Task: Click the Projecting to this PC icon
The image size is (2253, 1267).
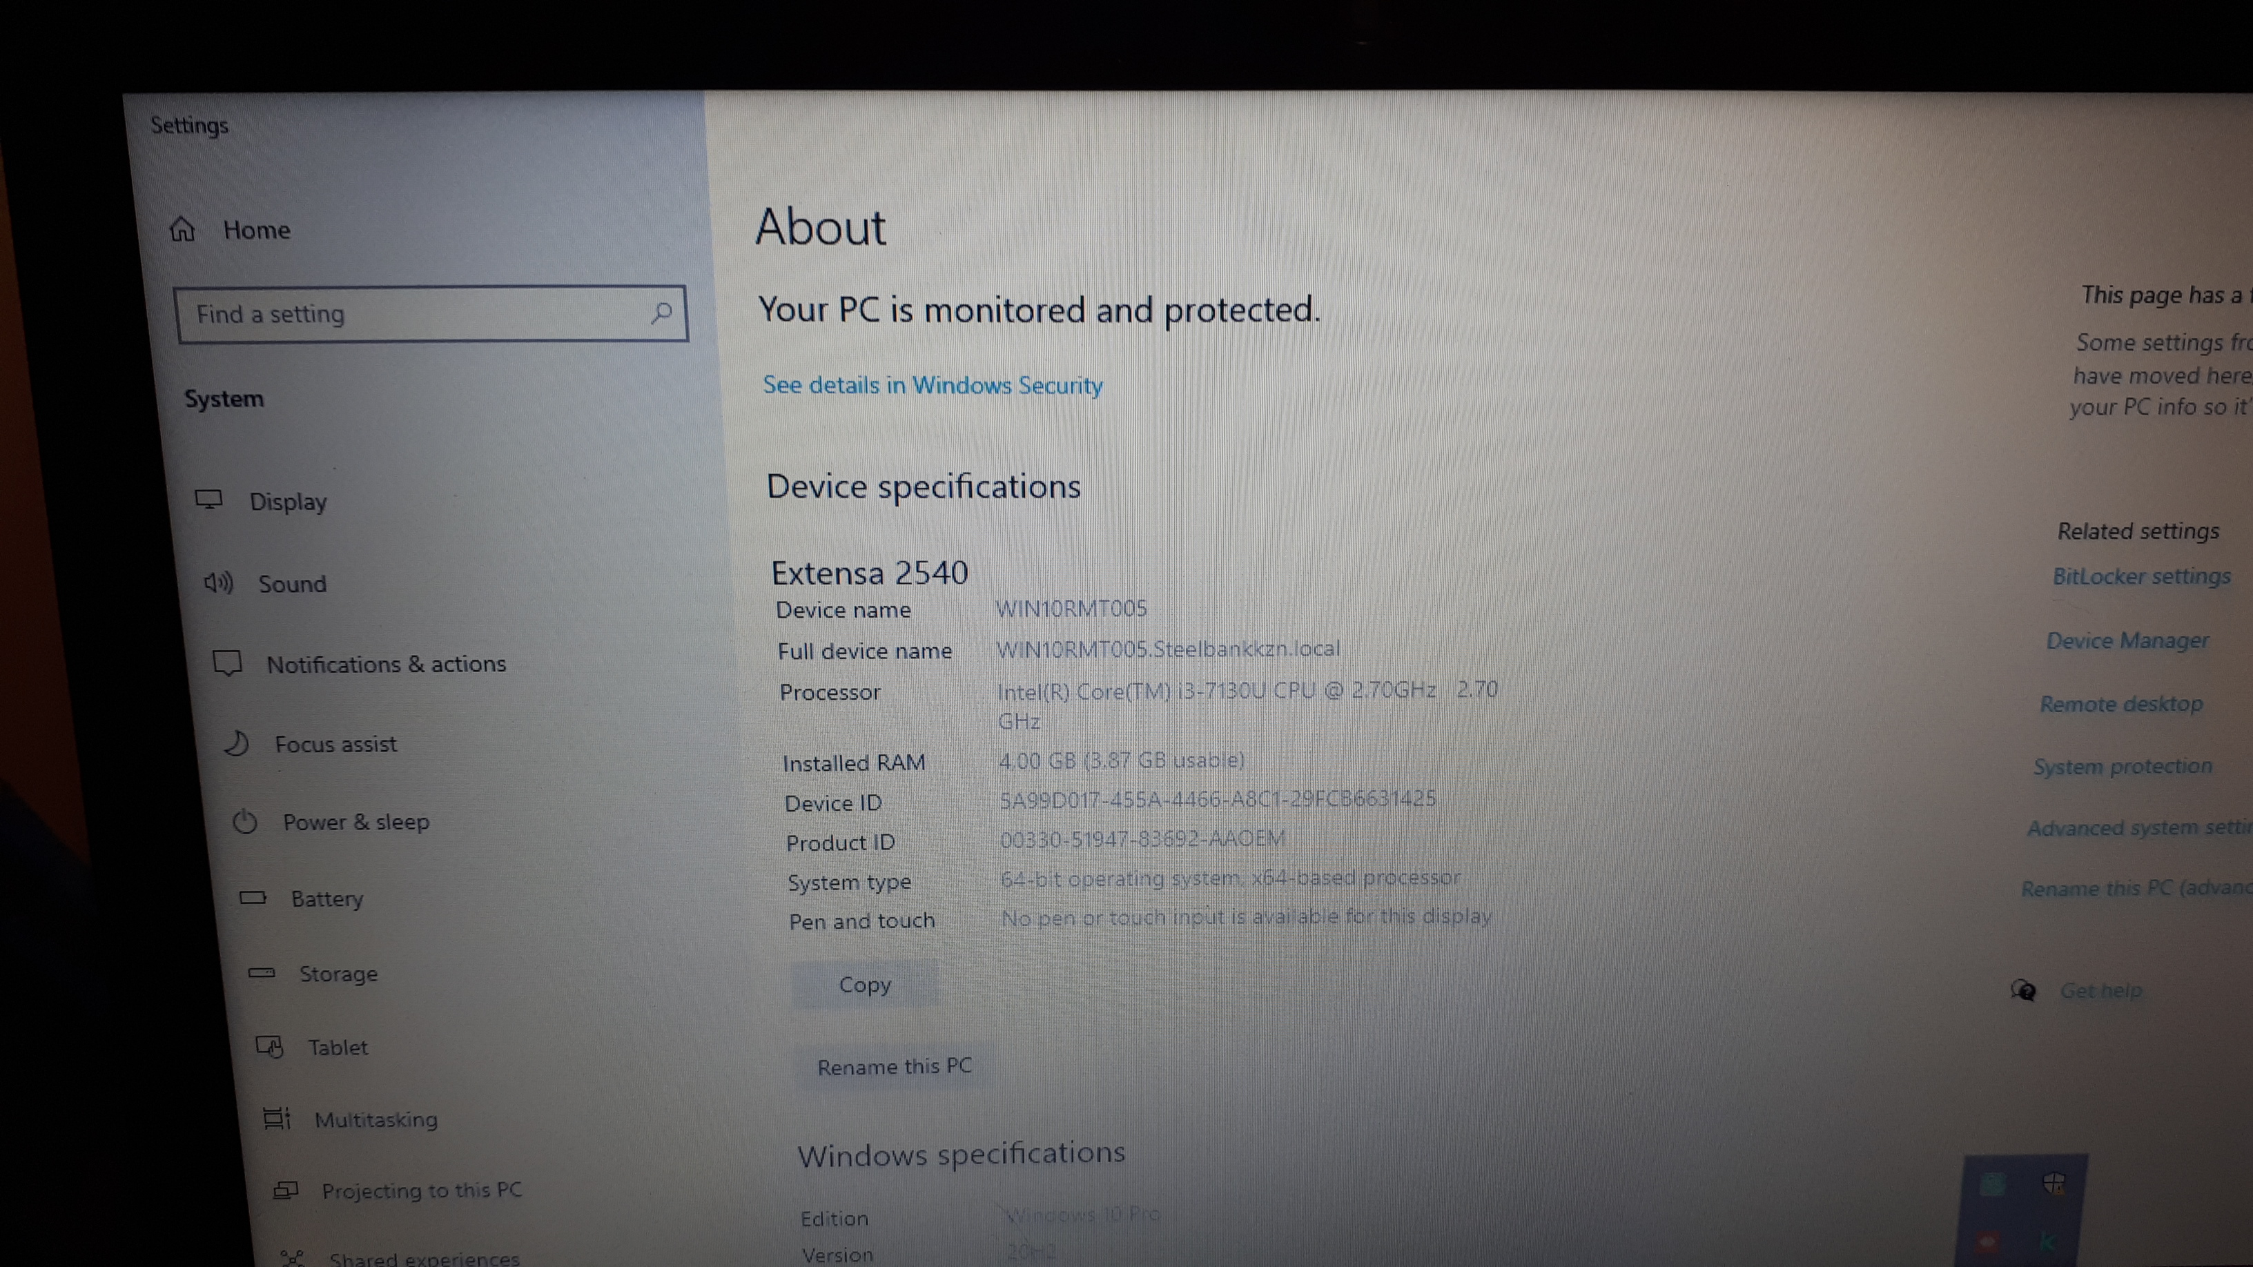Action: 285,1190
